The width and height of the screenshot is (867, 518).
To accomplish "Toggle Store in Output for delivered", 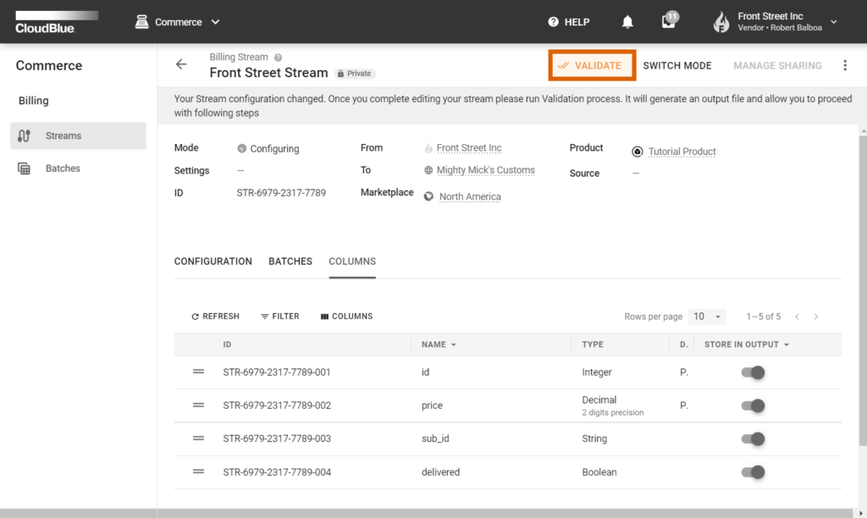I will 753,472.
